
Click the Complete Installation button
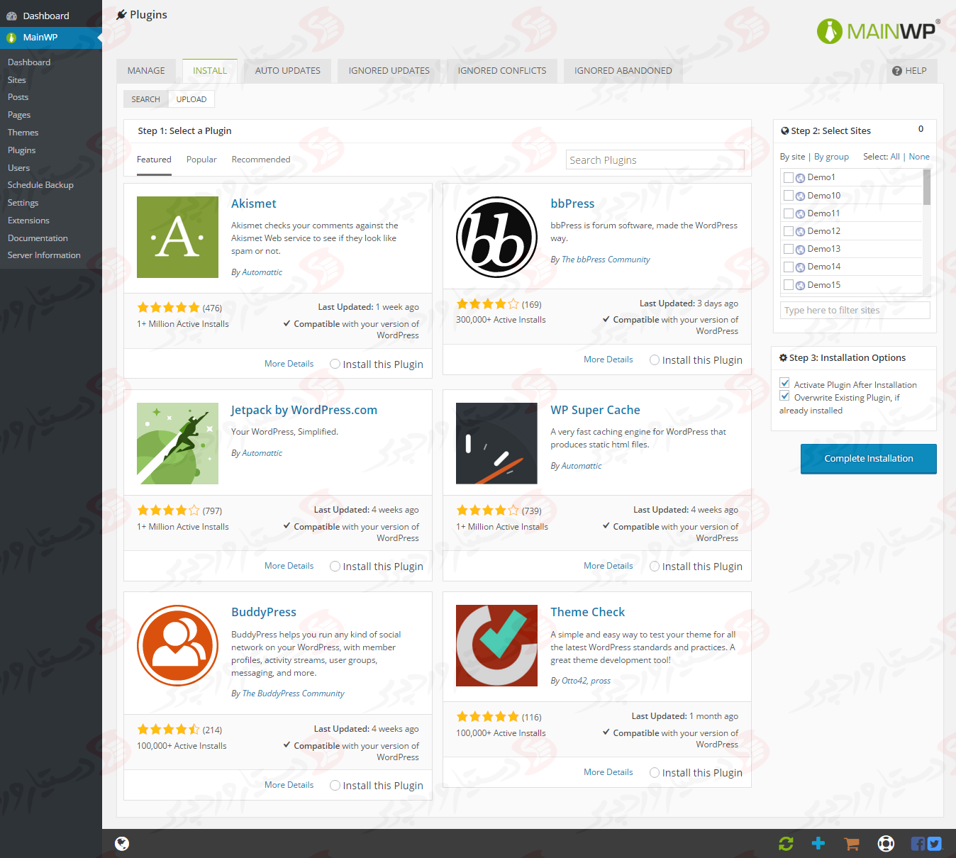(868, 459)
